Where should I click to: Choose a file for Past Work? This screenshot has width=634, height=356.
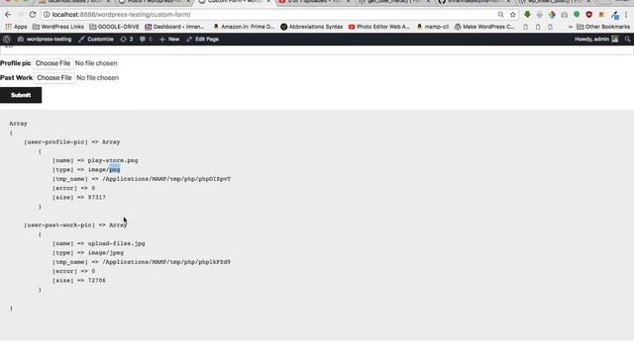pyautogui.click(x=54, y=78)
